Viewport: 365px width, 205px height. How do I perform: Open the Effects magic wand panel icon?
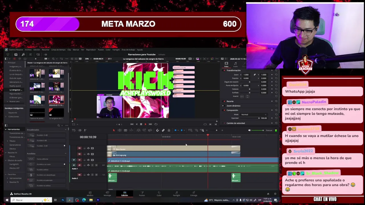23,54
